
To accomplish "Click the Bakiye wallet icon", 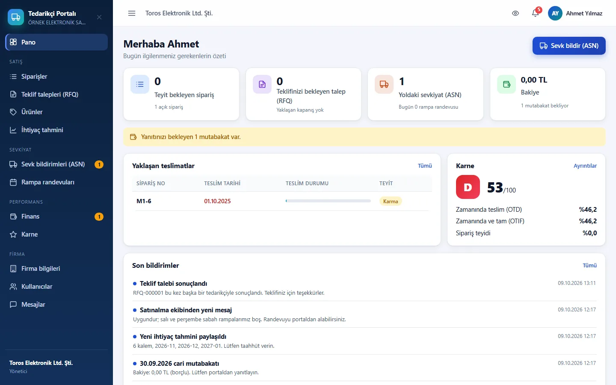I will [x=506, y=84].
